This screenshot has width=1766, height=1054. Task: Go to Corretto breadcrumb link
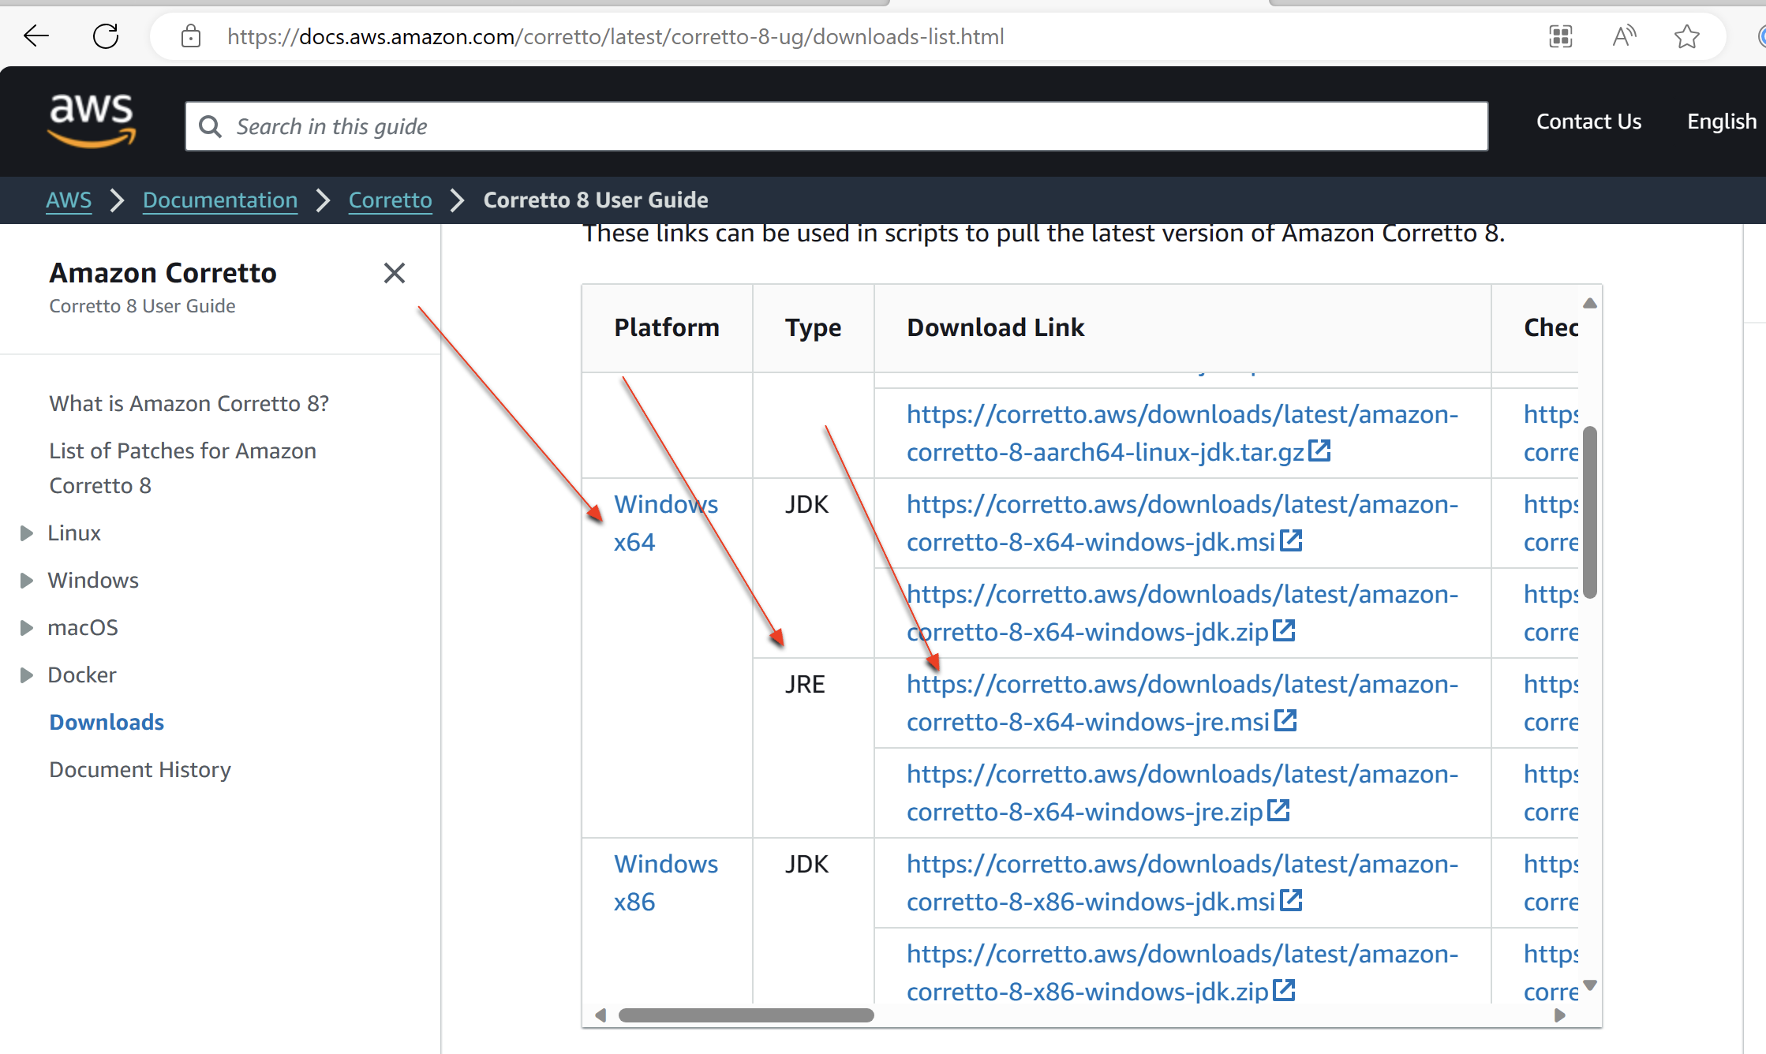point(391,200)
